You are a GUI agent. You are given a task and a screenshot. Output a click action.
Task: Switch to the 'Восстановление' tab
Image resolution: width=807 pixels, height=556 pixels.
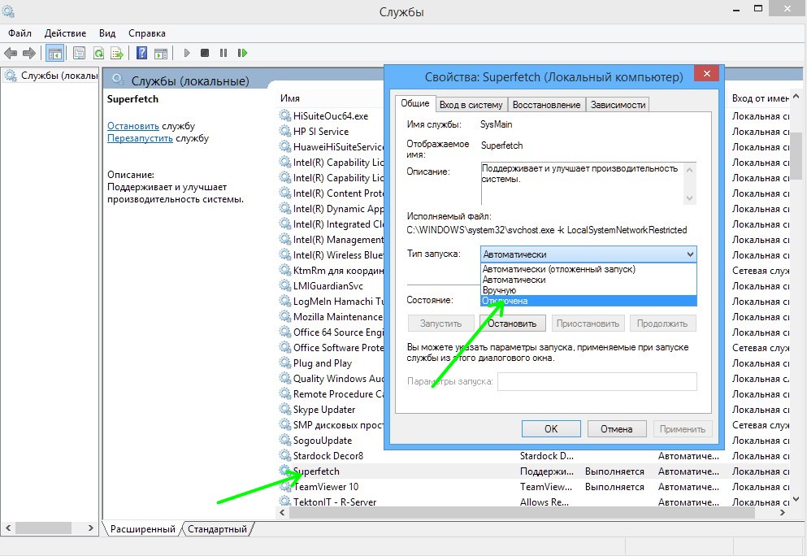tap(546, 104)
